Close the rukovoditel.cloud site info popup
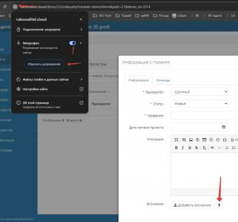The image size is (238, 222). [x=81, y=19]
